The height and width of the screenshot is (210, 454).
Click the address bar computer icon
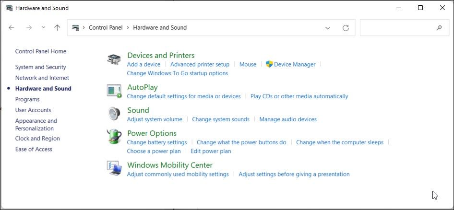point(75,28)
